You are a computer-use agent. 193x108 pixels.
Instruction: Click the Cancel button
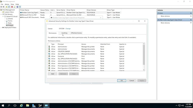(132, 81)
